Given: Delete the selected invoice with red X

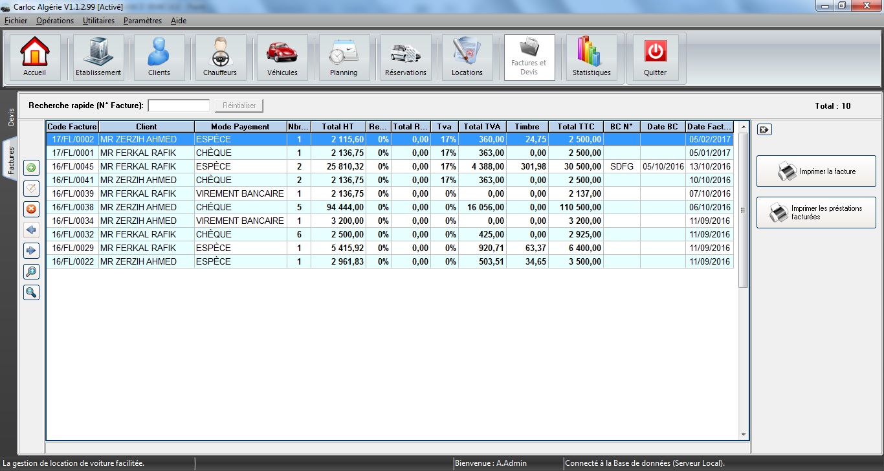Looking at the screenshot, I should click(x=31, y=209).
